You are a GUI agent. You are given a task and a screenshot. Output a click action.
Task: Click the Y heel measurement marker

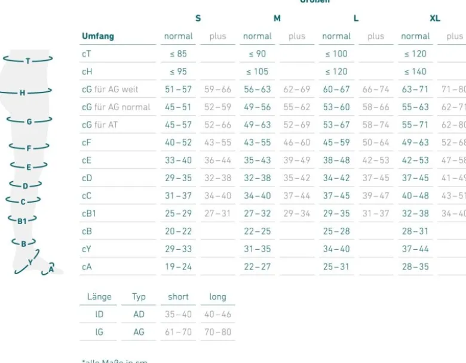coord(27,262)
